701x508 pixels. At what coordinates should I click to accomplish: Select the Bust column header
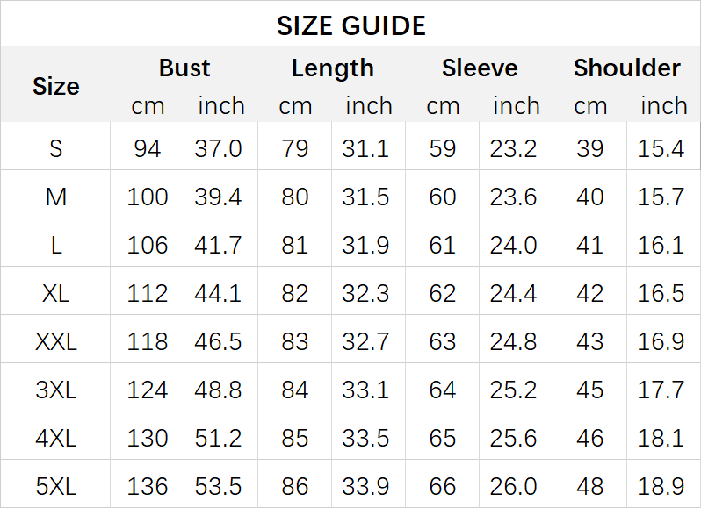(184, 68)
